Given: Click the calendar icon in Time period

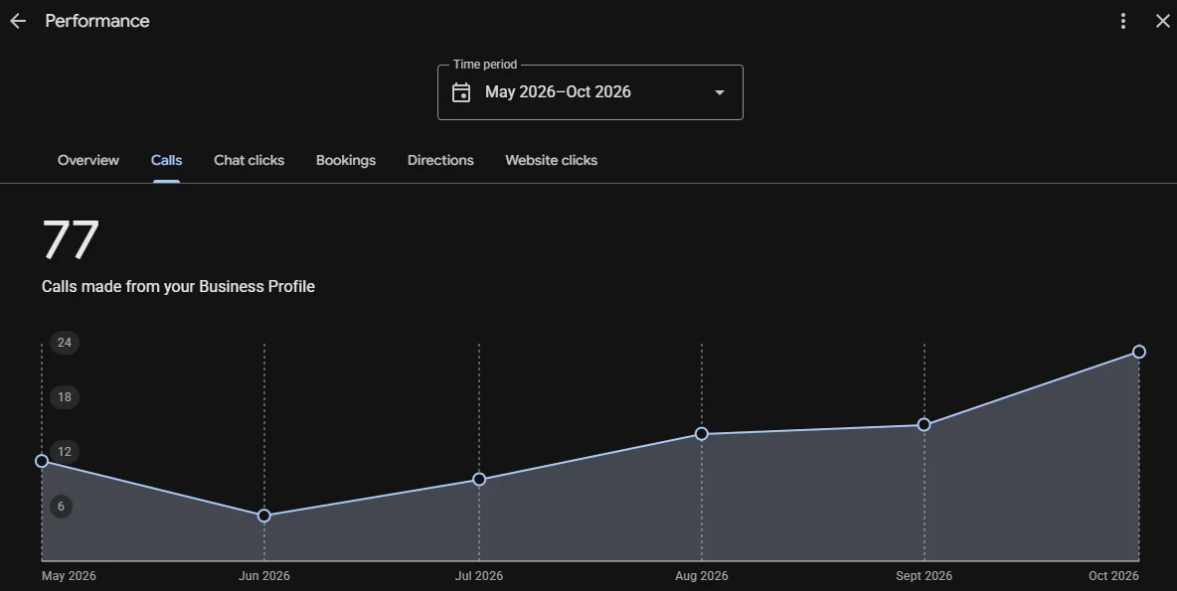Looking at the screenshot, I should [461, 92].
